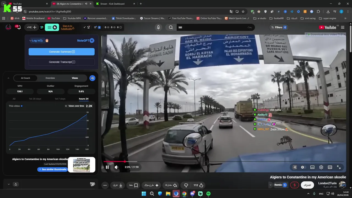Switch to the Views tab
352x198 pixels.
click(x=75, y=78)
